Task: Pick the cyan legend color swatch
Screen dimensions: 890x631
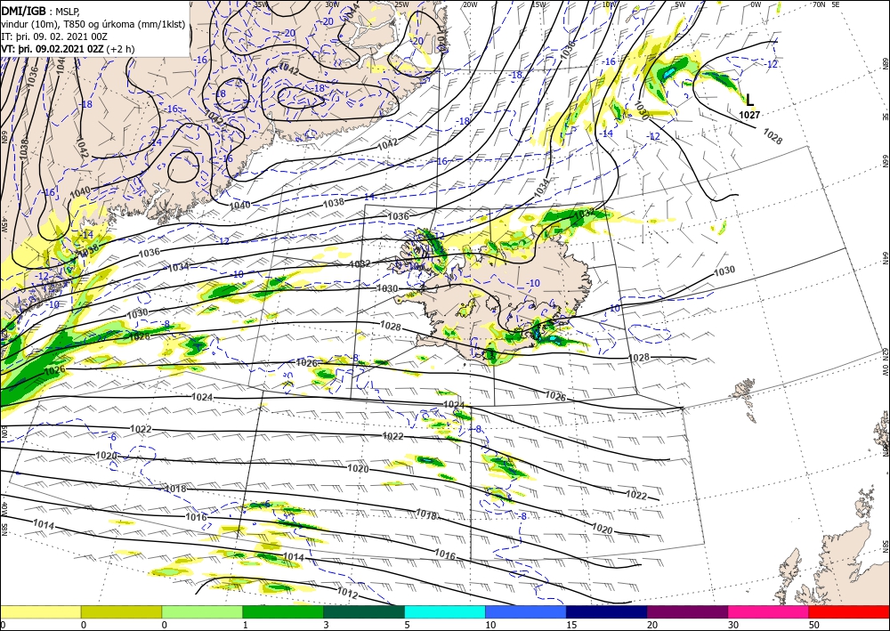Action: 445,611
